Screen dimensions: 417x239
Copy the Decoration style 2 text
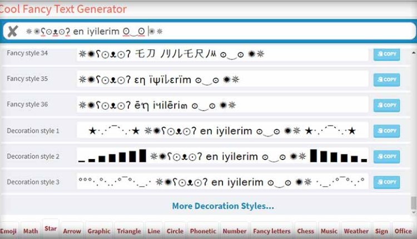pyautogui.click(x=386, y=157)
